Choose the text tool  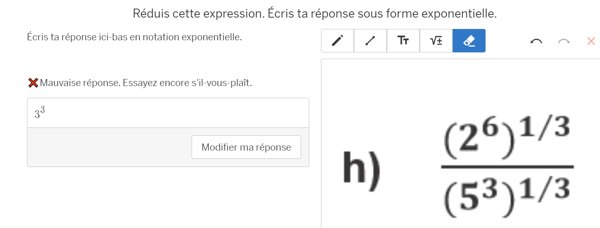point(403,41)
